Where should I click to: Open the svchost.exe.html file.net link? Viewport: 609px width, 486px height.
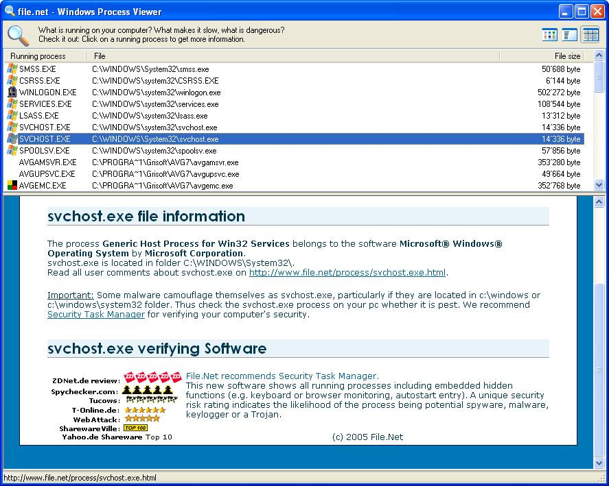click(x=347, y=273)
